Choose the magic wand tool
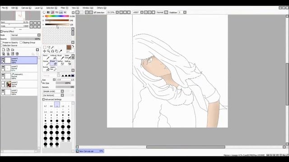The image size is (289, 162). [52, 47]
